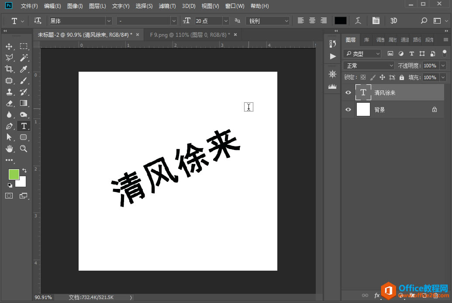This screenshot has width=452, height=303.
Task: Click Create warped text icon
Action: pyautogui.click(x=358, y=21)
